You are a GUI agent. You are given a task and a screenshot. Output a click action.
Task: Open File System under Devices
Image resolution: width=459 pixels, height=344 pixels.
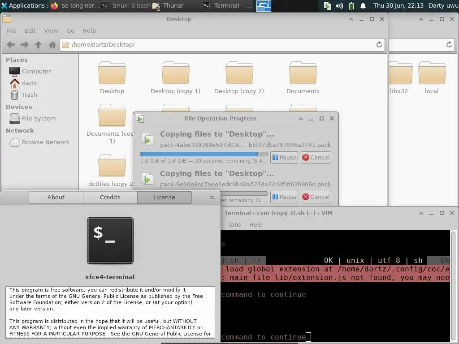pos(32,118)
